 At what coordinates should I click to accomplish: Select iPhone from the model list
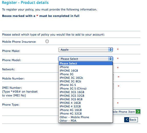click(x=86, y=67)
